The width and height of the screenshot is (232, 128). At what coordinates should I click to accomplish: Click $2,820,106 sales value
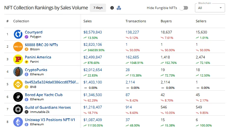point(92,45)
